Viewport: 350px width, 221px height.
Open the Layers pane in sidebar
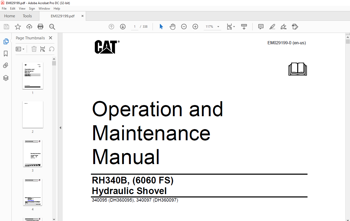click(6, 78)
